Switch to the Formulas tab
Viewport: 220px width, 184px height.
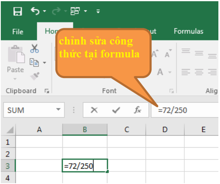pos(188,31)
